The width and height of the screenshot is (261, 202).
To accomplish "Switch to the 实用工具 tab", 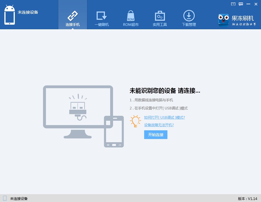I will pyautogui.click(x=160, y=25).
